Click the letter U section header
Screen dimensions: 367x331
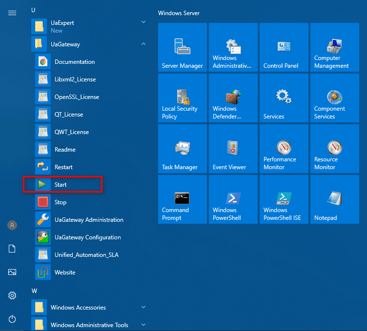point(33,10)
